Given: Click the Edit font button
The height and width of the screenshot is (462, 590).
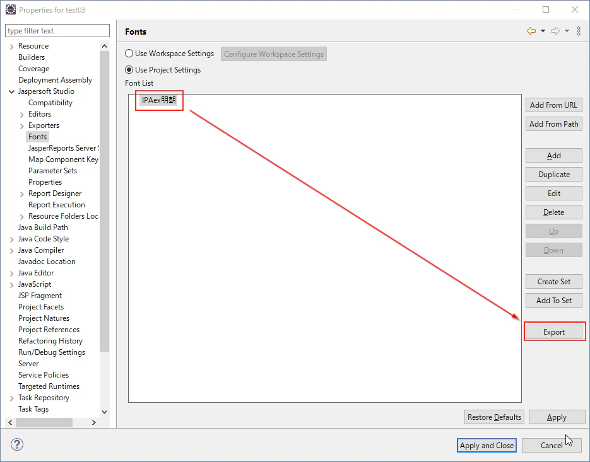Looking at the screenshot, I should tap(553, 193).
